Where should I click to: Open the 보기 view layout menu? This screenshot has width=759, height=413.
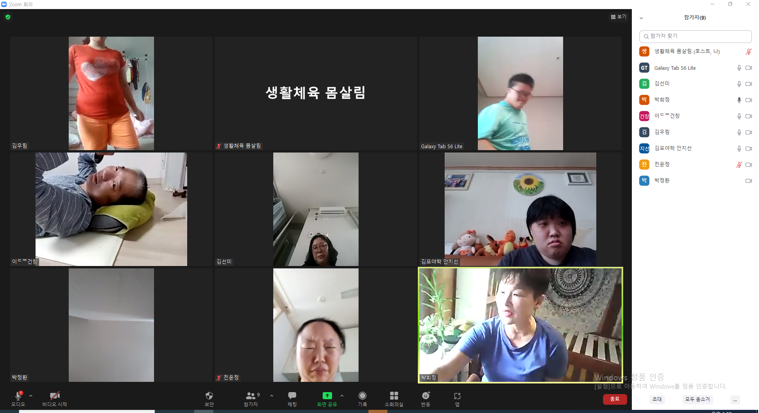pos(618,17)
